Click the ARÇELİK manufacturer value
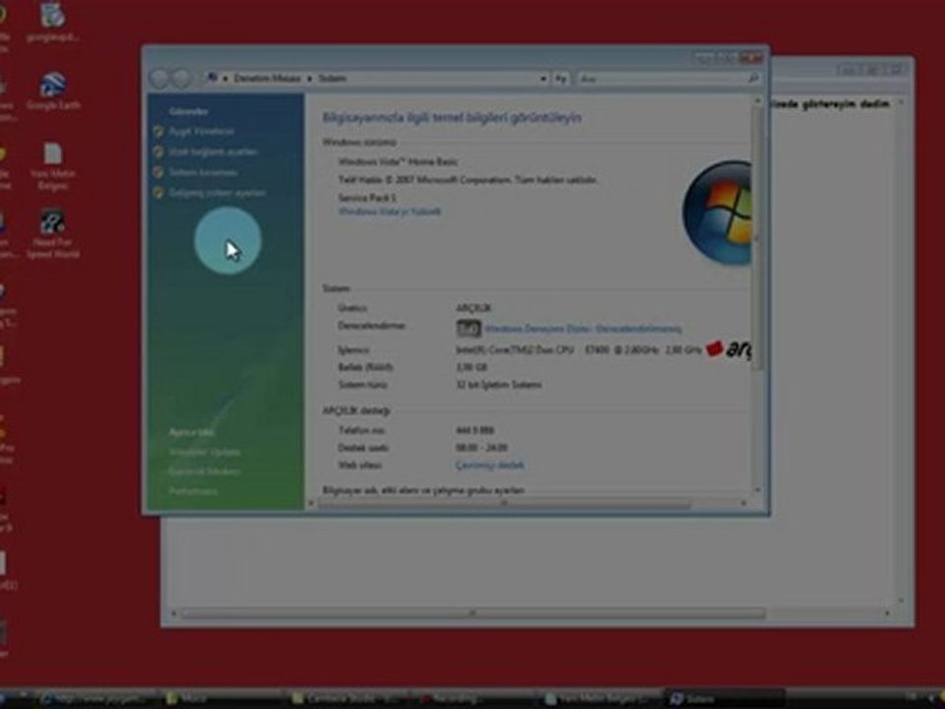945x709 pixels. pyautogui.click(x=473, y=308)
